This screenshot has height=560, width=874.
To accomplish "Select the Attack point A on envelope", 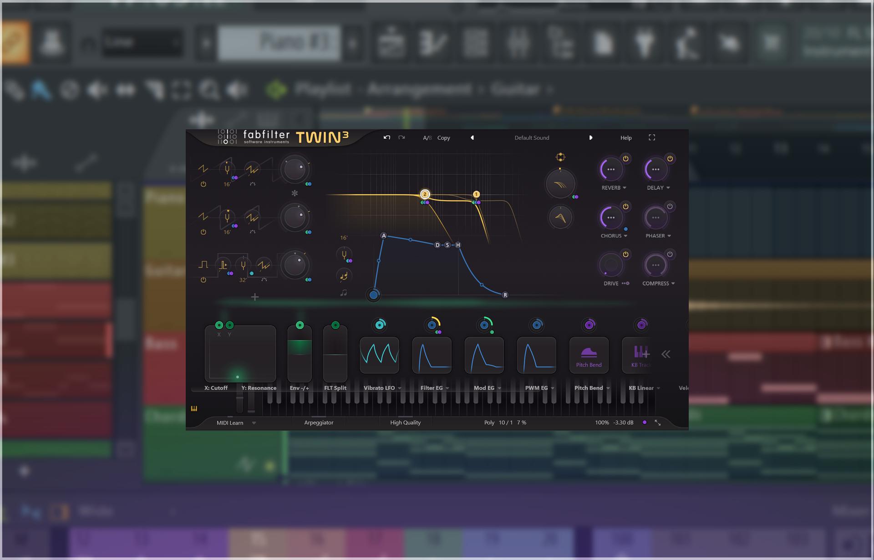I will (x=384, y=236).
